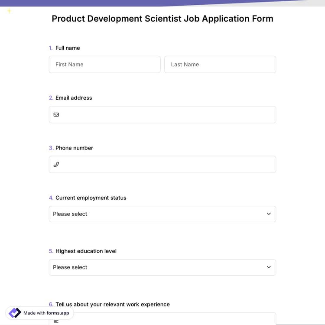Click the phone handset icon
This screenshot has height=325, width=325.
(x=56, y=165)
